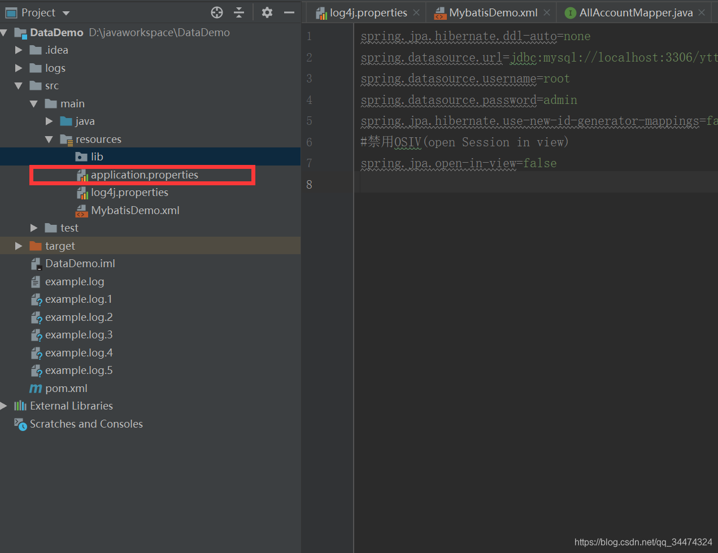
Task: Click the orange target folder icon
Action: tap(36, 246)
